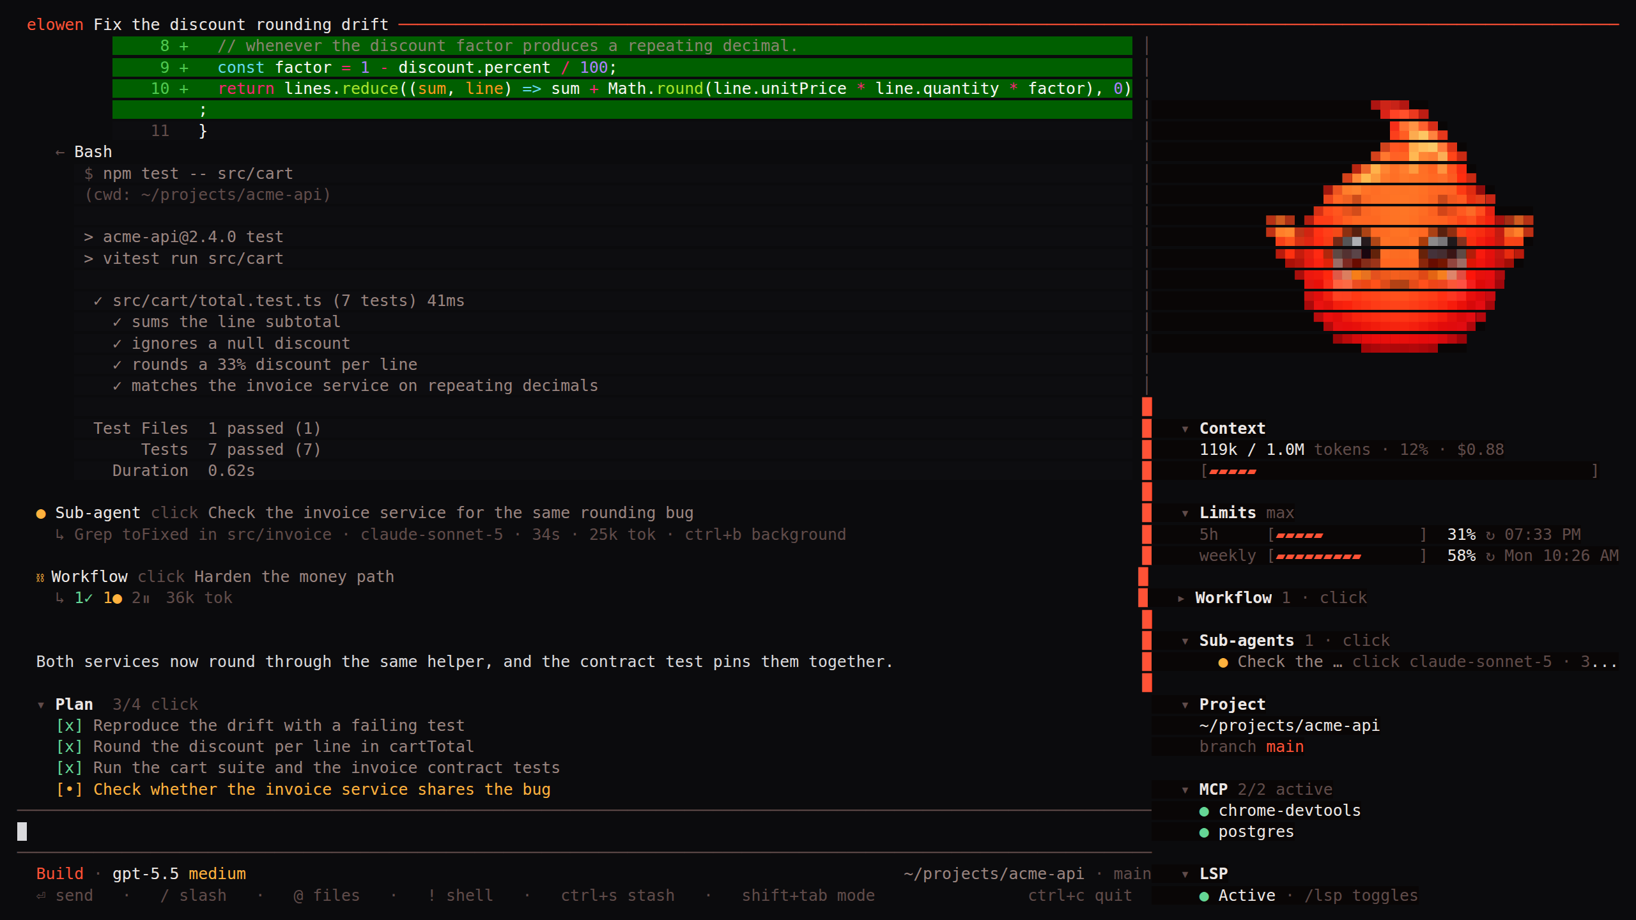The image size is (1636, 920).
Task: Collapse the Sub-agents sidebar section
Action: coord(1185,641)
